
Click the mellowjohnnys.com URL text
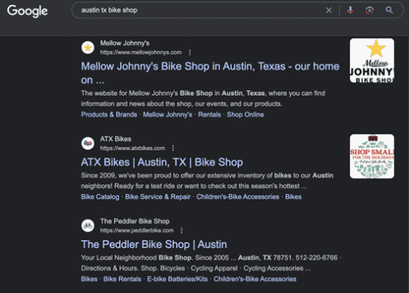[x=141, y=53]
